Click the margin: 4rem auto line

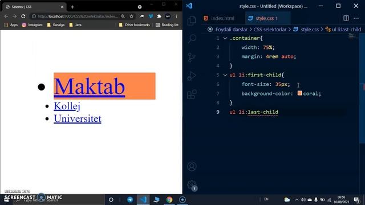tap(269, 56)
